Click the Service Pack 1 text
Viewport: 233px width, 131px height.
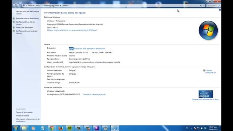[52, 28]
